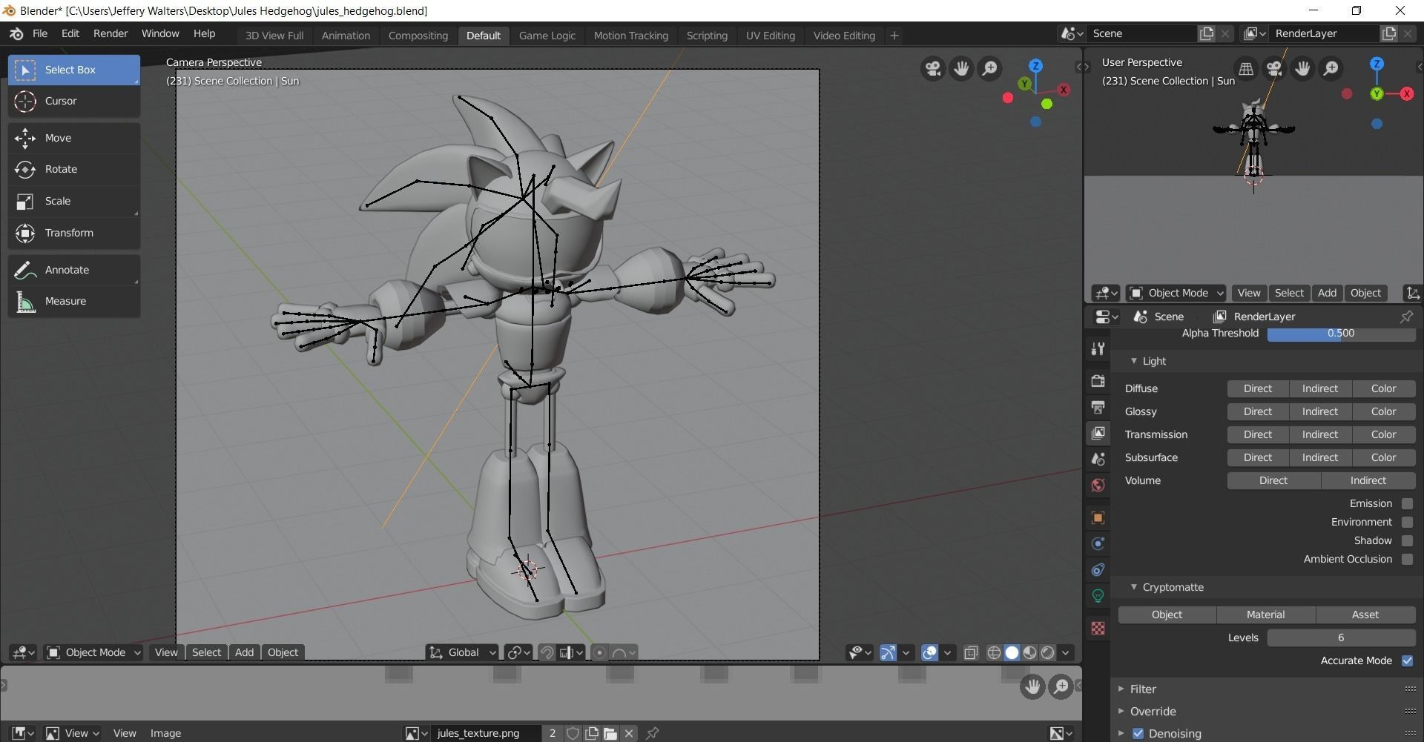Screen dimensions: 1424x742
Task: Click the Glossy Indirect pass button
Action: click(x=1320, y=411)
